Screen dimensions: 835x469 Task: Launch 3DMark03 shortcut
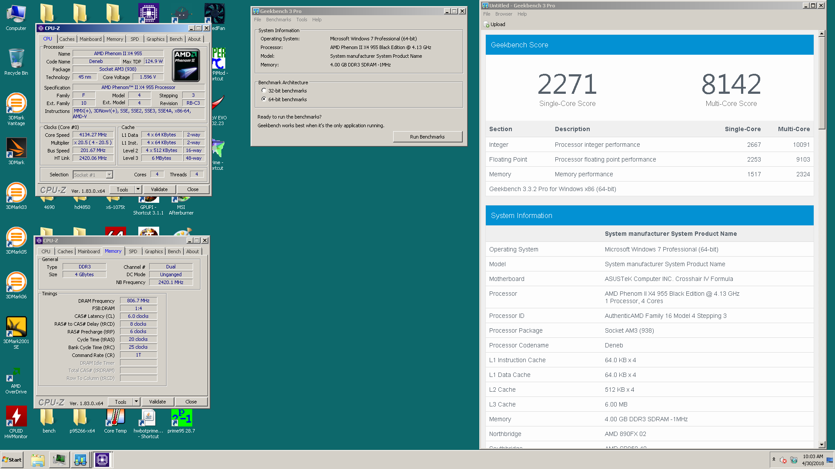(x=16, y=196)
